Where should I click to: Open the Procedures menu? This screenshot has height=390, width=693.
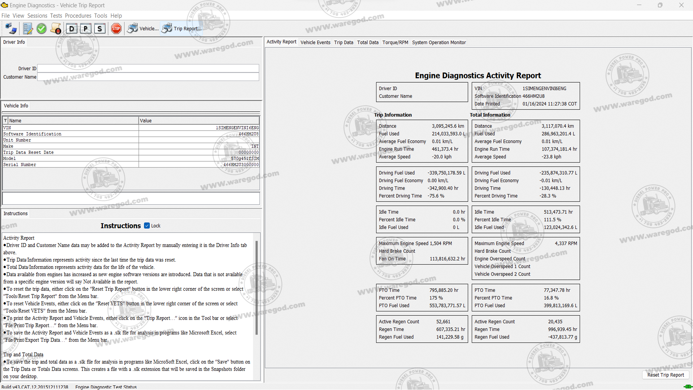[x=78, y=16]
